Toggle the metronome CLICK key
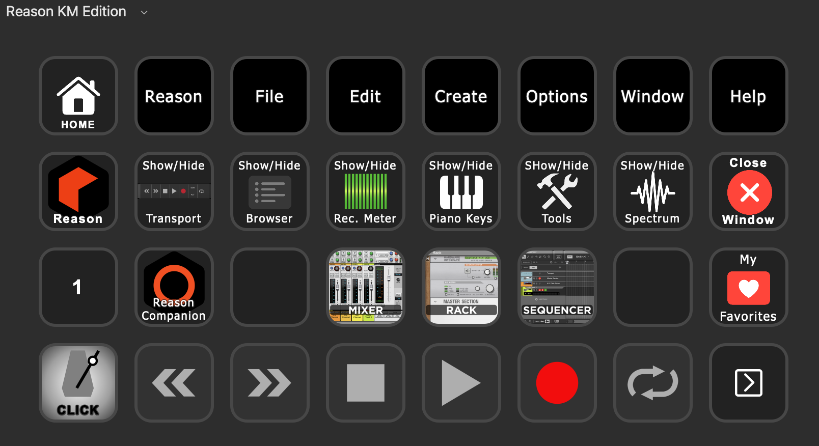This screenshot has width=819, height=446. [x=78, y=383]
